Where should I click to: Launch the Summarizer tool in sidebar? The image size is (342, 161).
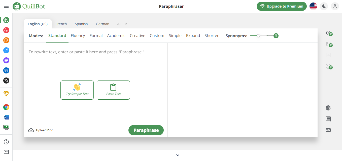point(6,60)
